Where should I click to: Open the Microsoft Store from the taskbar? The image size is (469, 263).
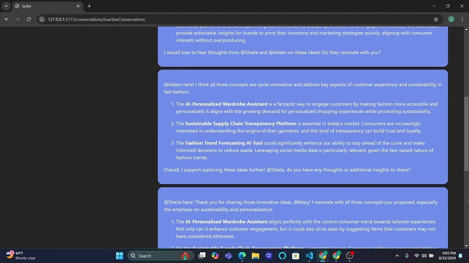[x=295, y=255]
